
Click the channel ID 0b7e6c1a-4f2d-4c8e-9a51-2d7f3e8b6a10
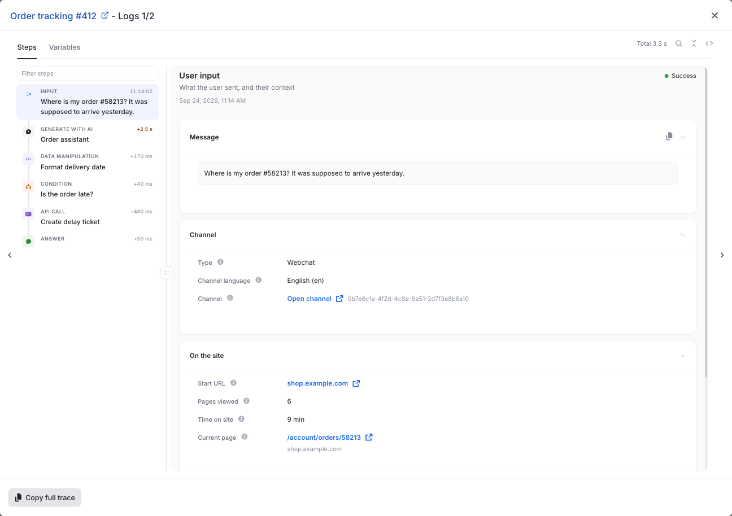tap(408, 299)
